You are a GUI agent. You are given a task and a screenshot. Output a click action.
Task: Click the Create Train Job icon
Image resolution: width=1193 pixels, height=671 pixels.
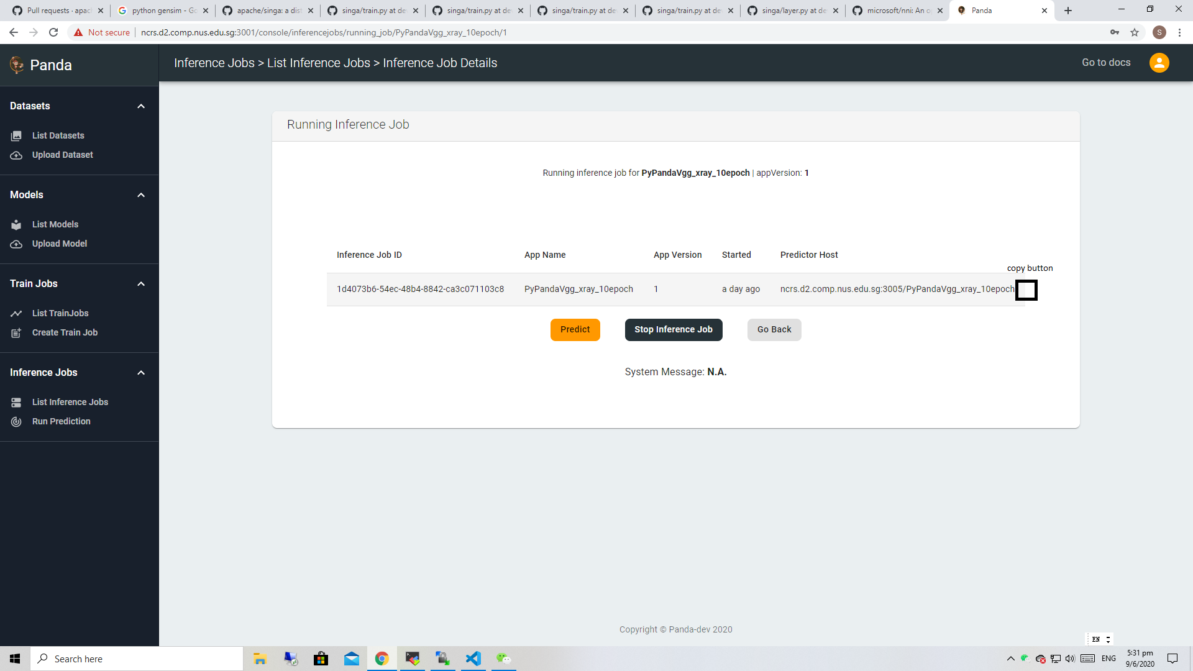coord(16,333)
